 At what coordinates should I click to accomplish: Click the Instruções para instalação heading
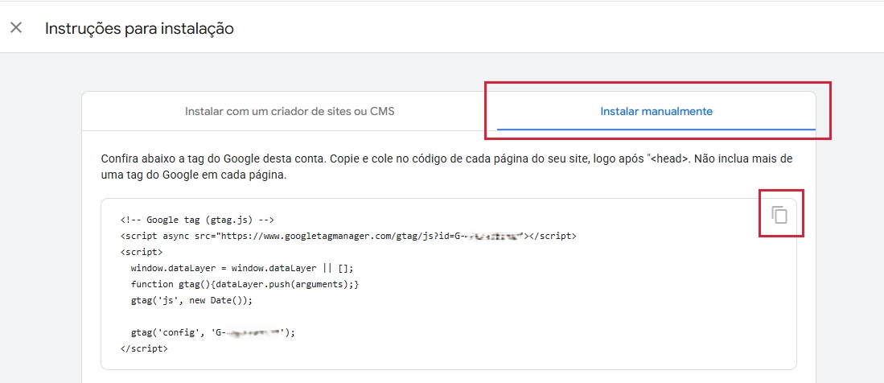[139, 28]
